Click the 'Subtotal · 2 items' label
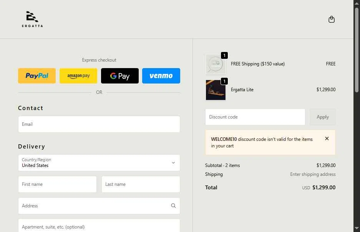360x232 pixels. point(222,165)
